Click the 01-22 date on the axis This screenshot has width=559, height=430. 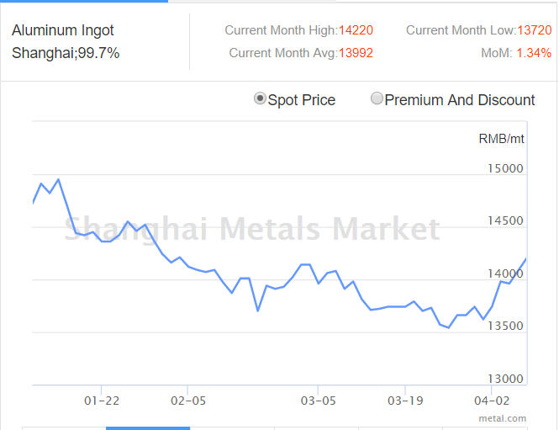tap(101, 401)
